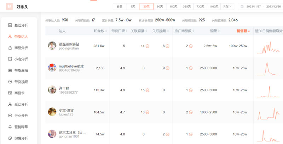This screenshot has height=144, width=283.
Task: Select the 7天 time range
Action: 133,6
